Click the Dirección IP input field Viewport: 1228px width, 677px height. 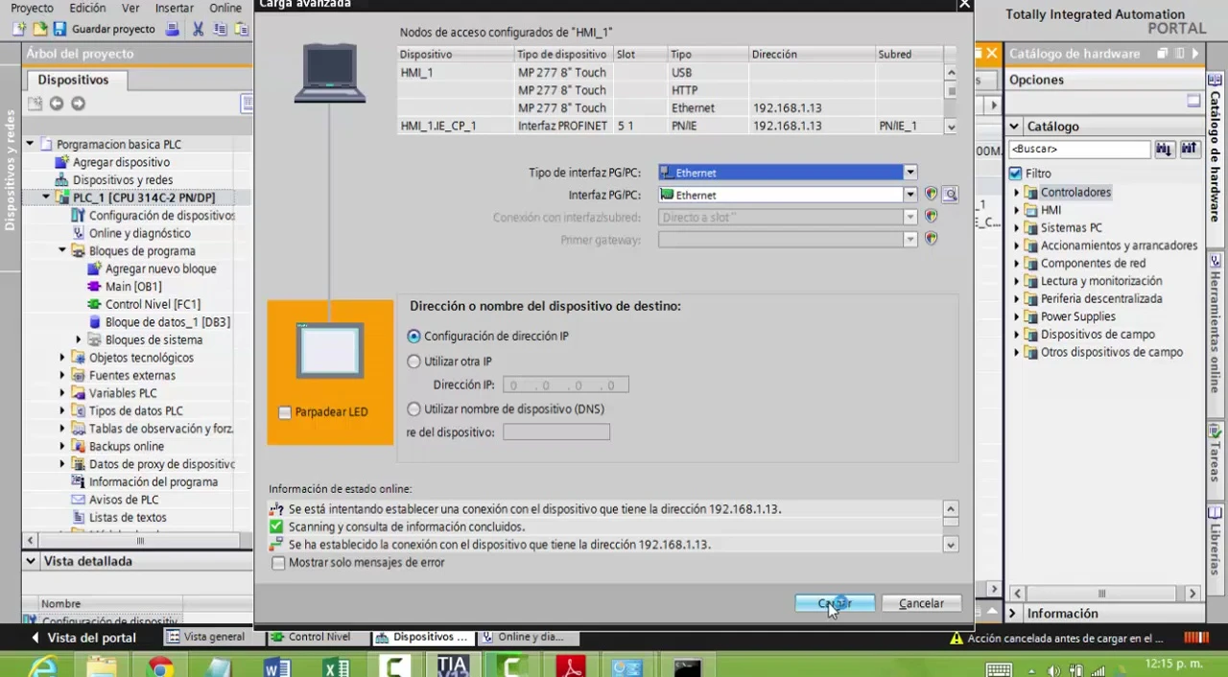coord(566,385)
